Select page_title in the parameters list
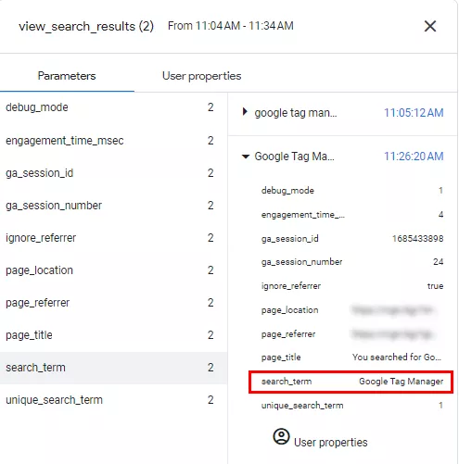 point(113,335)
